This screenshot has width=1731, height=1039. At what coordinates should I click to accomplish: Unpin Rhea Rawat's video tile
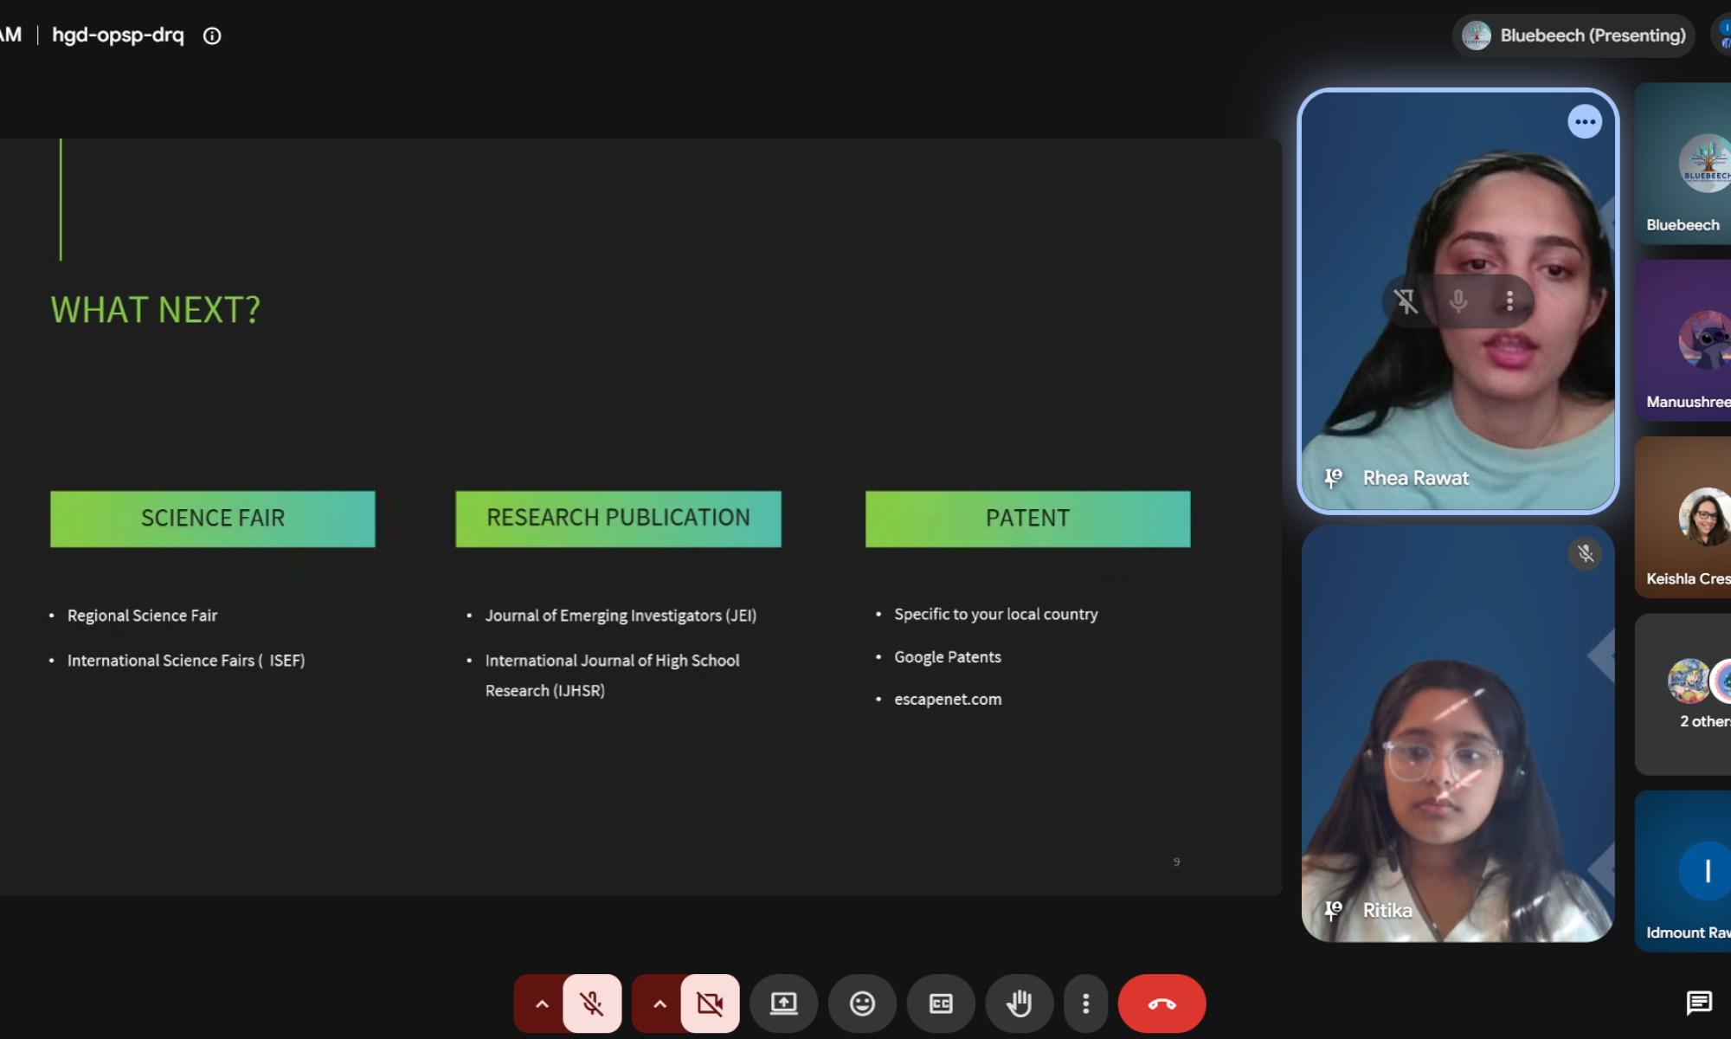(x=1406, y=300)
